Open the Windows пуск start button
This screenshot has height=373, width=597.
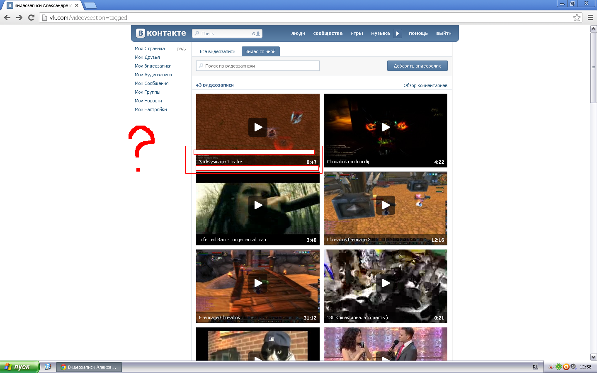coord(19,367)
